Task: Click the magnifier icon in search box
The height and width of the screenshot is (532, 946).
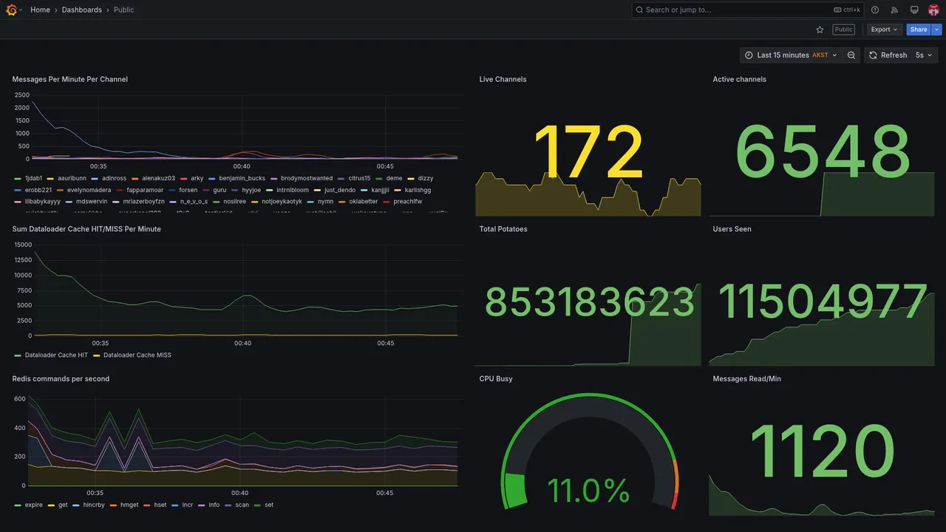Action: click(x=639, y=10)
